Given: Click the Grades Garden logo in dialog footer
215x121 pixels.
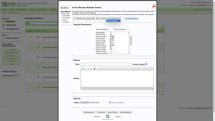Looking at the screenshot, I should [107, 116].
